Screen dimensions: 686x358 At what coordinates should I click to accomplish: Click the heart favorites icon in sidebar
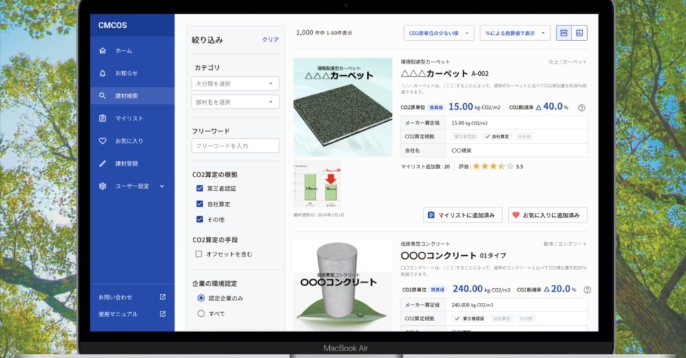[102, 141]
